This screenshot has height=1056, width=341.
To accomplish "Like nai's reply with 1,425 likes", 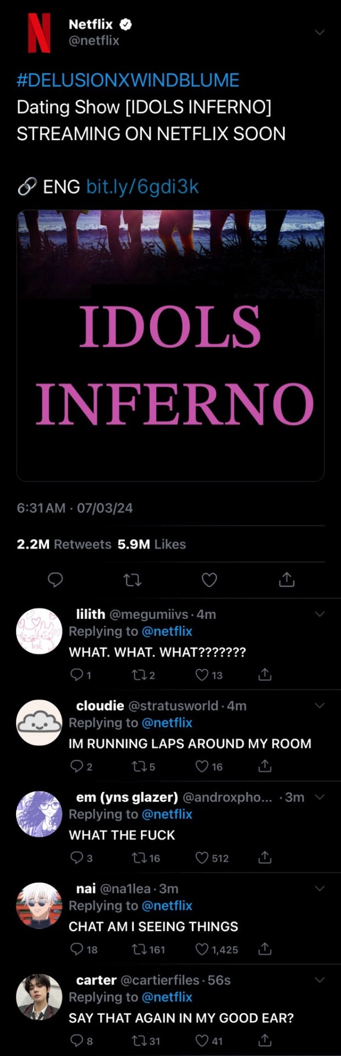I will [202, 949].
